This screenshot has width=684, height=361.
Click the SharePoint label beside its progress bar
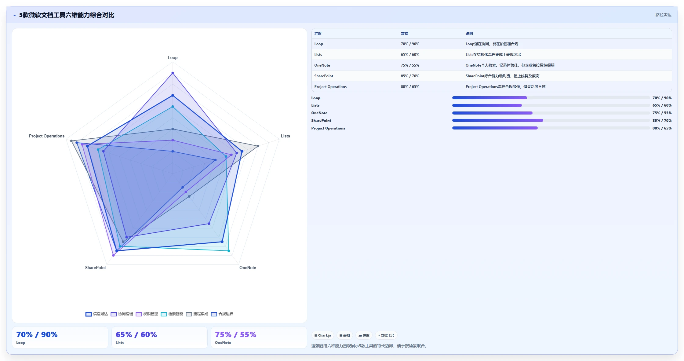tap(321, 121)
